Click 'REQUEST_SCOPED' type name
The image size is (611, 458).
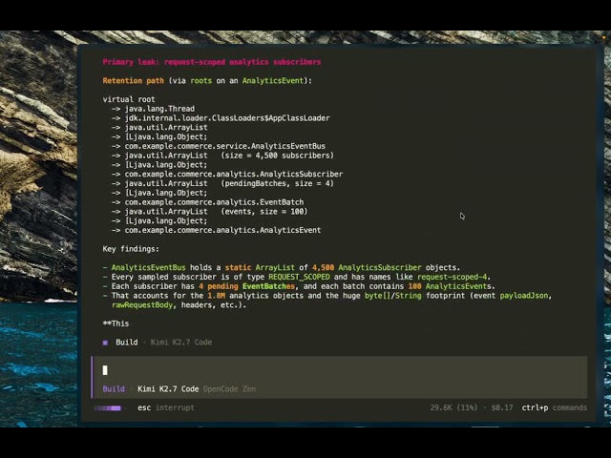(299, 277)
